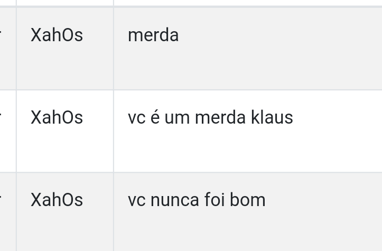The image size is (382, 251).
Task: Click the blank white space after "klaus"
Action: [x=338, y=131]
